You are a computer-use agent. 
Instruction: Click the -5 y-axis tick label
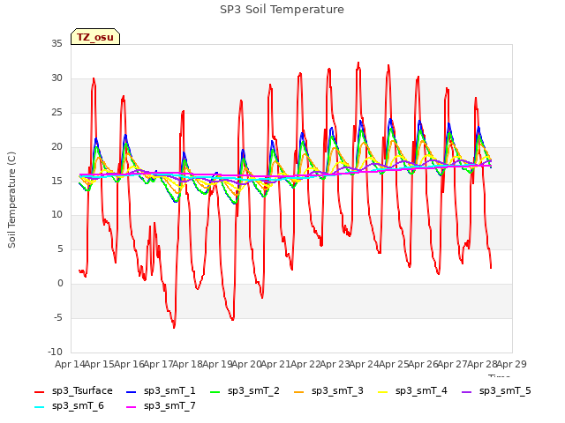[58, 318]
